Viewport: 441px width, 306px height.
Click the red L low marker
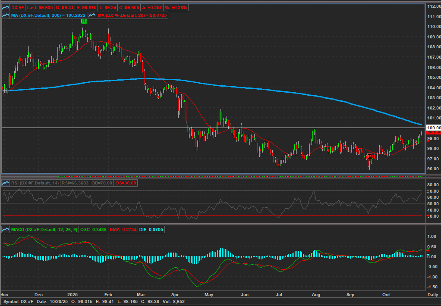pyautogui.click(x=369, y=156)
